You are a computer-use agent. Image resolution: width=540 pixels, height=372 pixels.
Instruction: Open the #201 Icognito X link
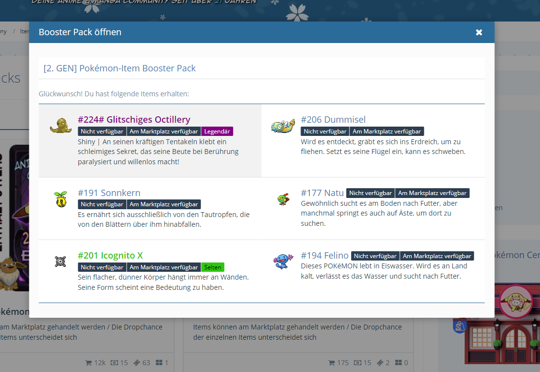point(110,256)
